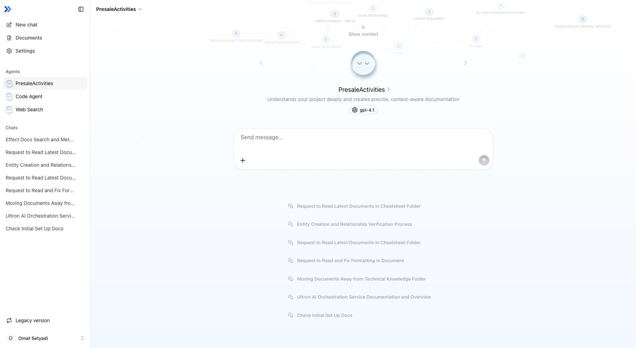The height and width of the screenshot is (348, 636).
Task: Click the Local Initial Setup node icon
Action: tap(372, 8)
